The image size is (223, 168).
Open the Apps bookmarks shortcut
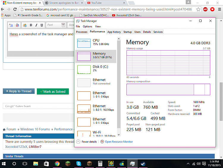point(6,15)
